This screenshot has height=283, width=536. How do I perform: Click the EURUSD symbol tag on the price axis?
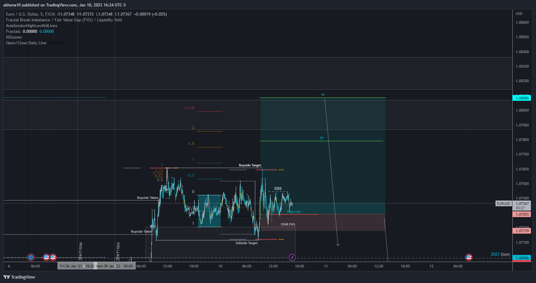coord(503,204)
